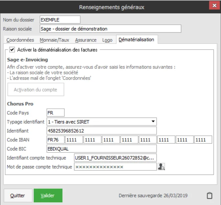The image size is (221, 205).
Task: Click into the Raison sociale field
Action: [x=110, y=29]
